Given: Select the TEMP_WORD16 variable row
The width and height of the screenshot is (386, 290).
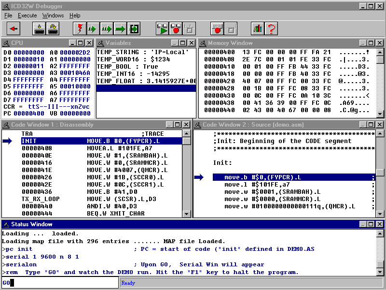Looking at the screenshot, I should tap(146, 59).
